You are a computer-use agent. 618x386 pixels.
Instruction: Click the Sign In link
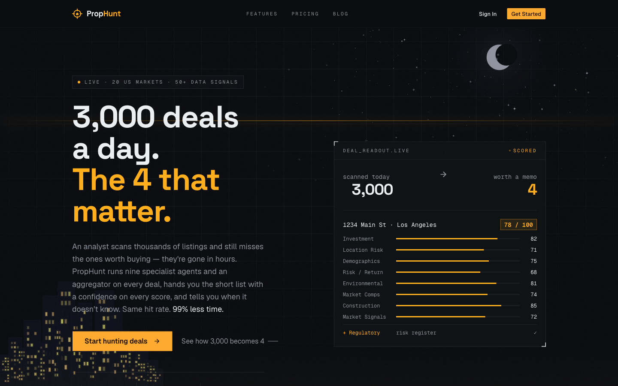[488, 14]
